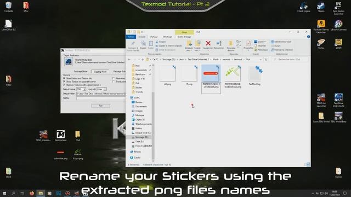Open the Fichier ribbon tab

[131, 37]
